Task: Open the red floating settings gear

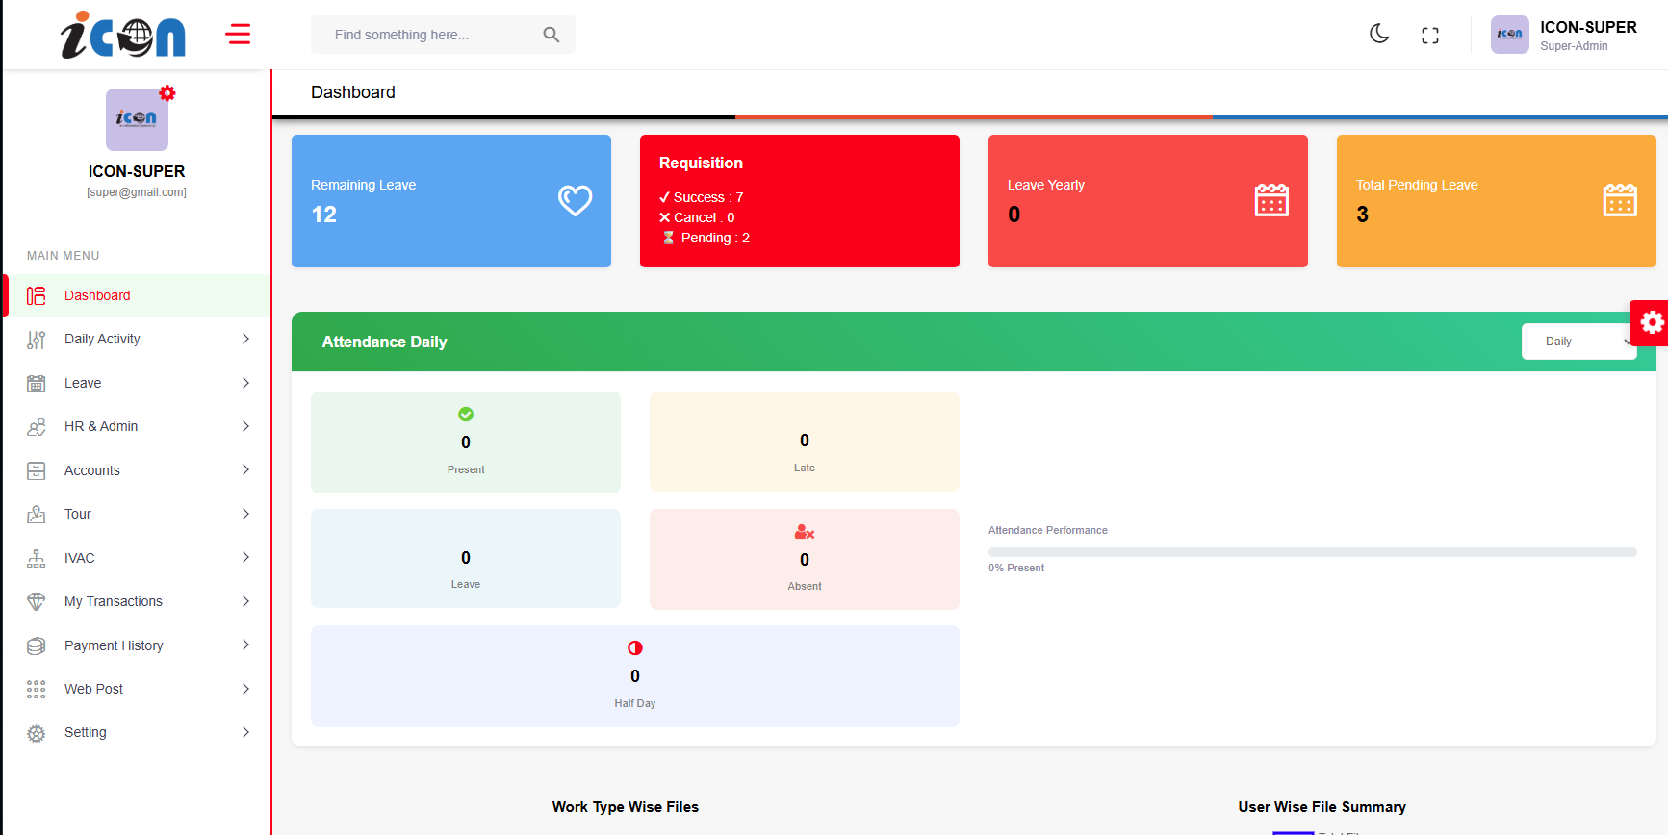Action: pyautogui.click(x=1652, y=322)
